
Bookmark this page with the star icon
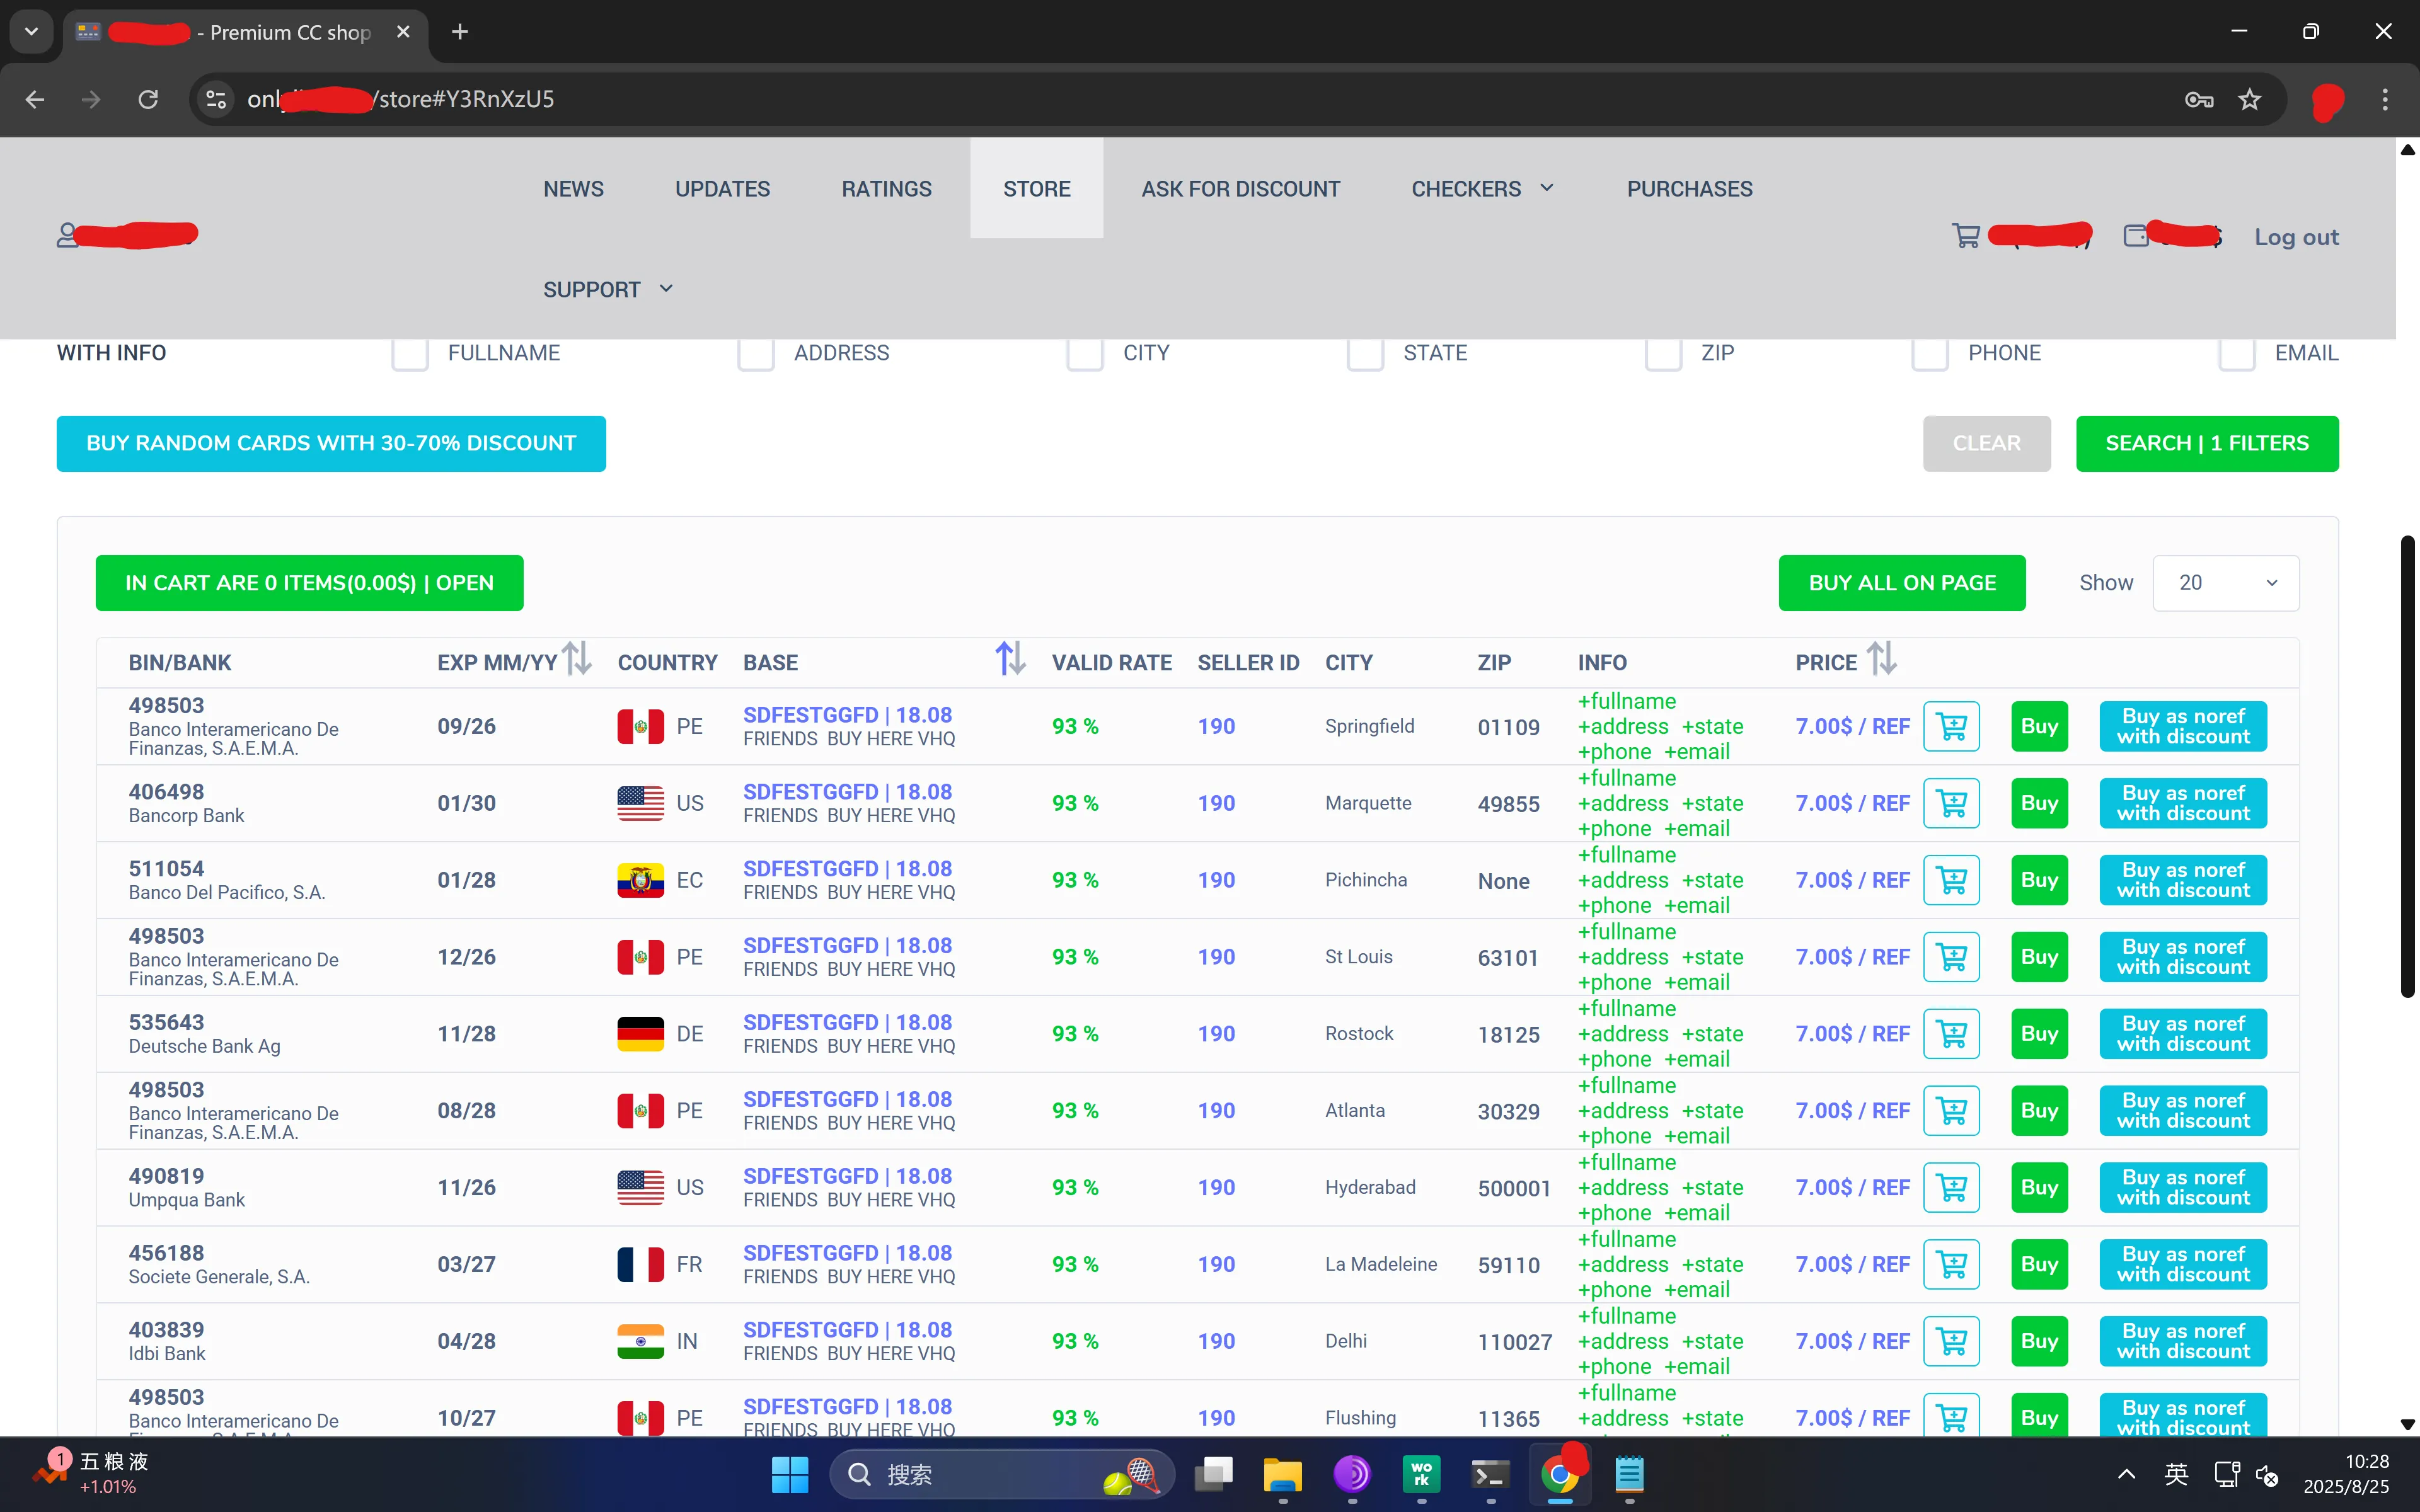click(2250, 99)
